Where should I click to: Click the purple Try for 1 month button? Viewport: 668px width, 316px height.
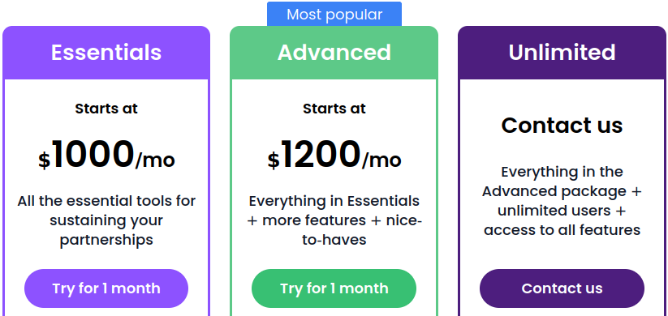pyautogui.click(x=106, y=288)
